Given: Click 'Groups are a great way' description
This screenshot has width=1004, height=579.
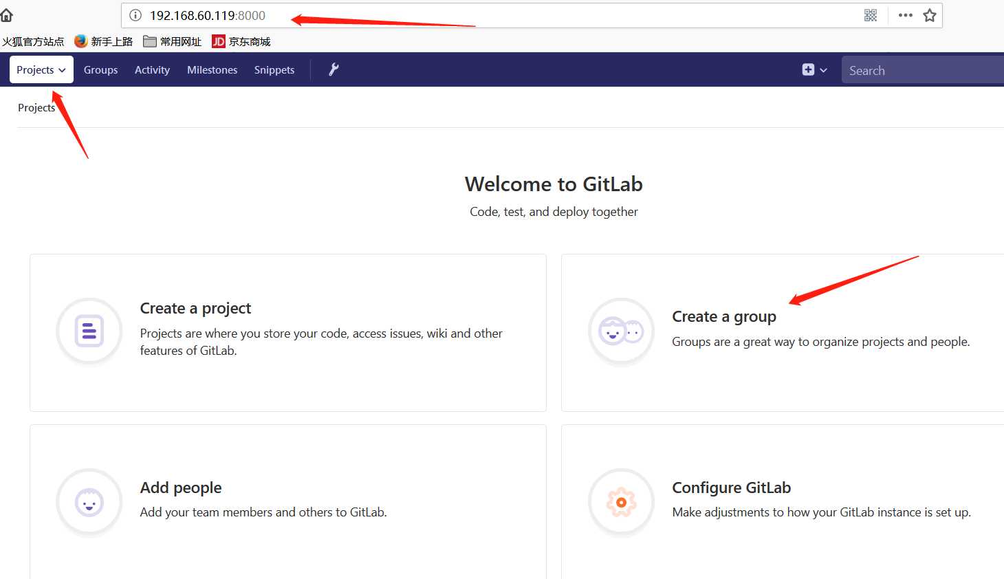Looking at the screenshot, I should (x=821, y=342).
